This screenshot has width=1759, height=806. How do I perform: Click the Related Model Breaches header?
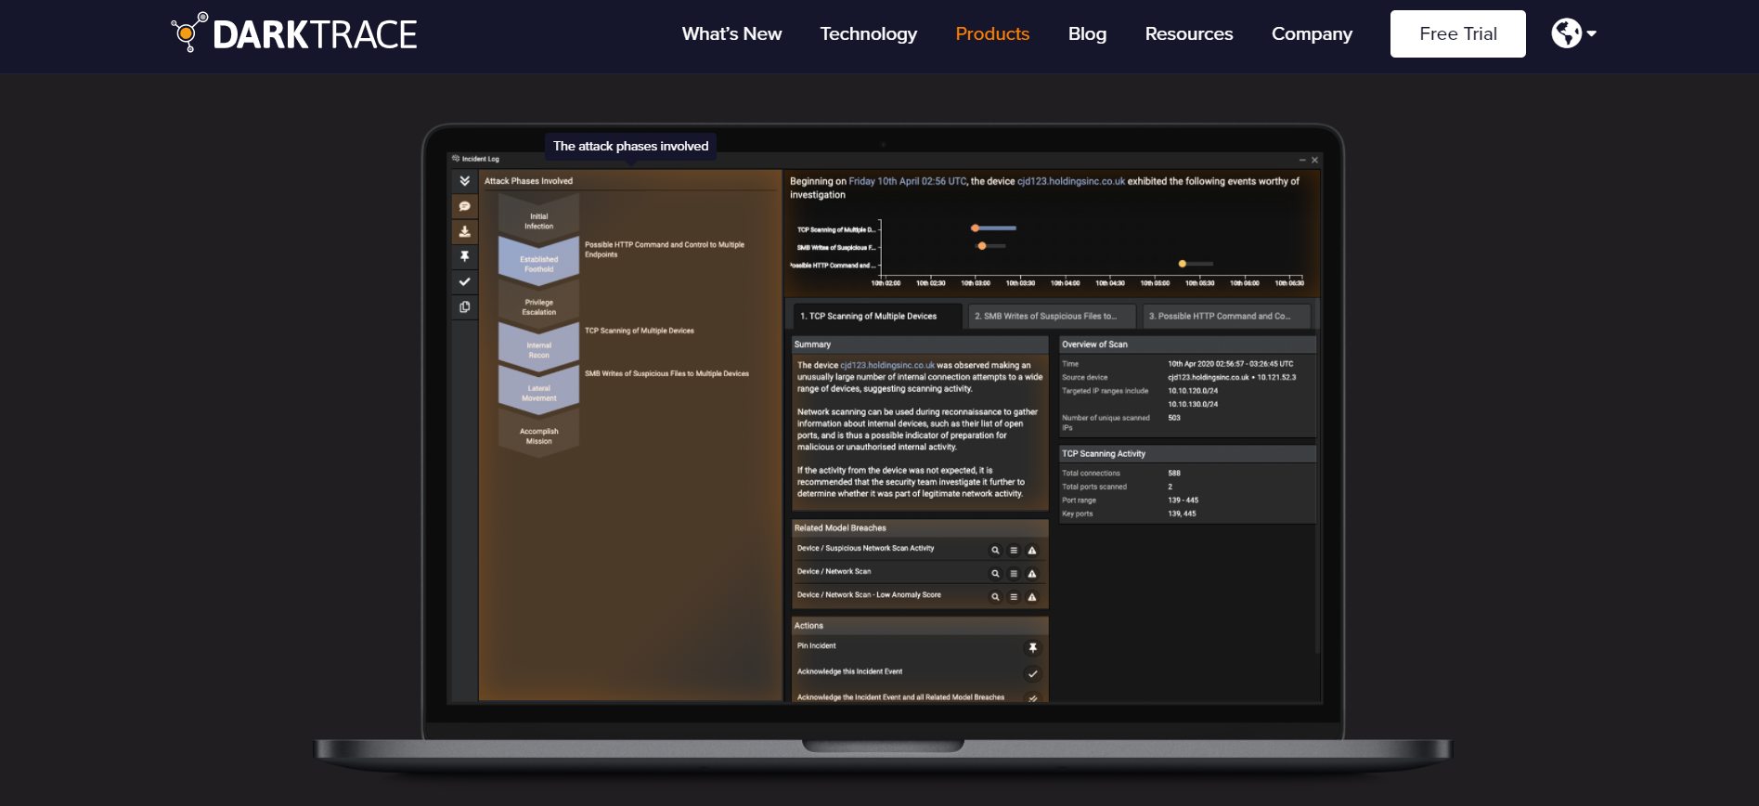pos(920,527)
